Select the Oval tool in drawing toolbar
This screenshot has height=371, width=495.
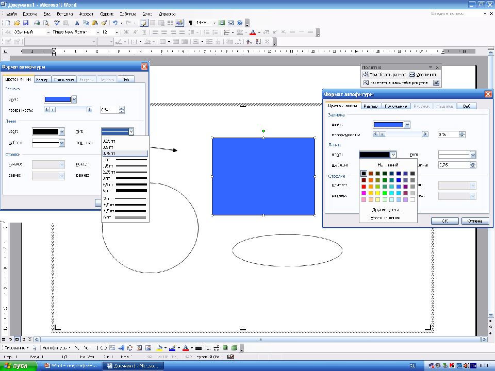(x=105, y=348)
